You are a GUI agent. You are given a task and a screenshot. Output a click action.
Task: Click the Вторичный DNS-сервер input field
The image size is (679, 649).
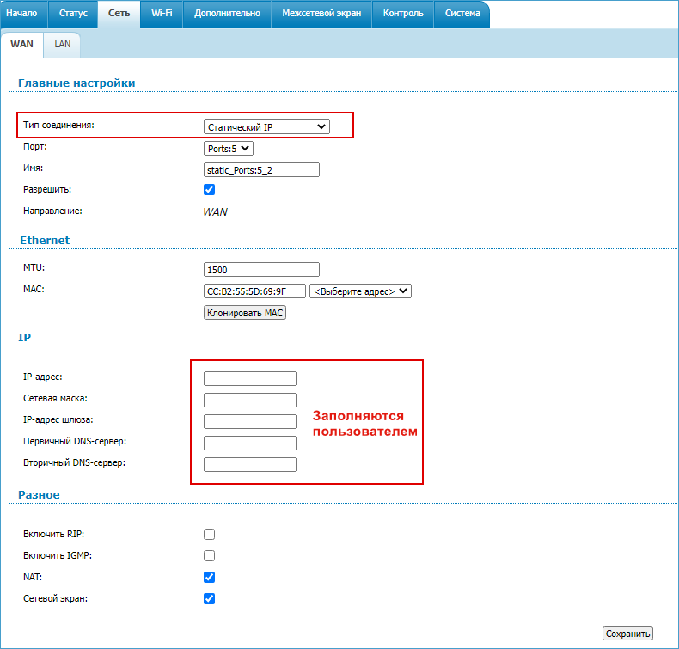pyautogui.click(x=250, y=464)
